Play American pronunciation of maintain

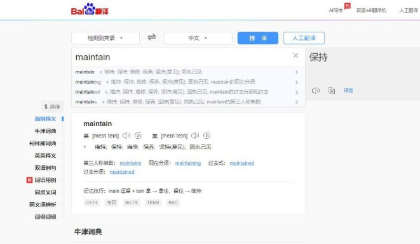(x=195, y=136)
